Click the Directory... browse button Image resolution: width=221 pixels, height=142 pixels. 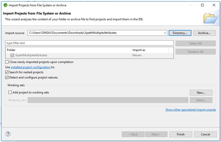pos(180,33)
